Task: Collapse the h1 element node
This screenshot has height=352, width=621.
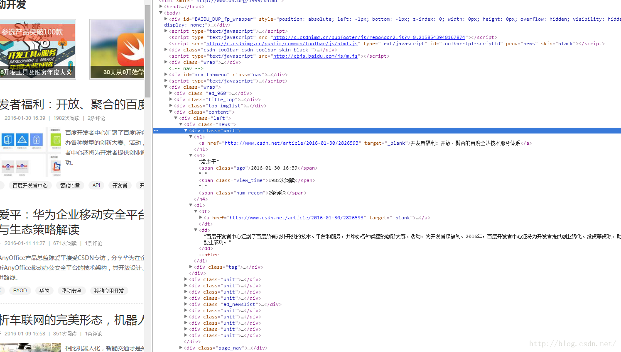Action: (x=191, y=137)
